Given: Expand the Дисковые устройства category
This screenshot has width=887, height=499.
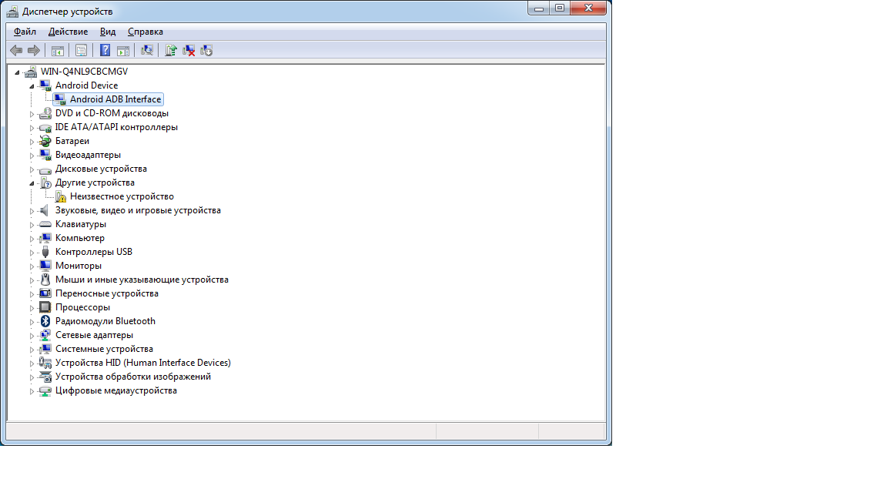Looking at the screenshot, I should coord(32,169).
